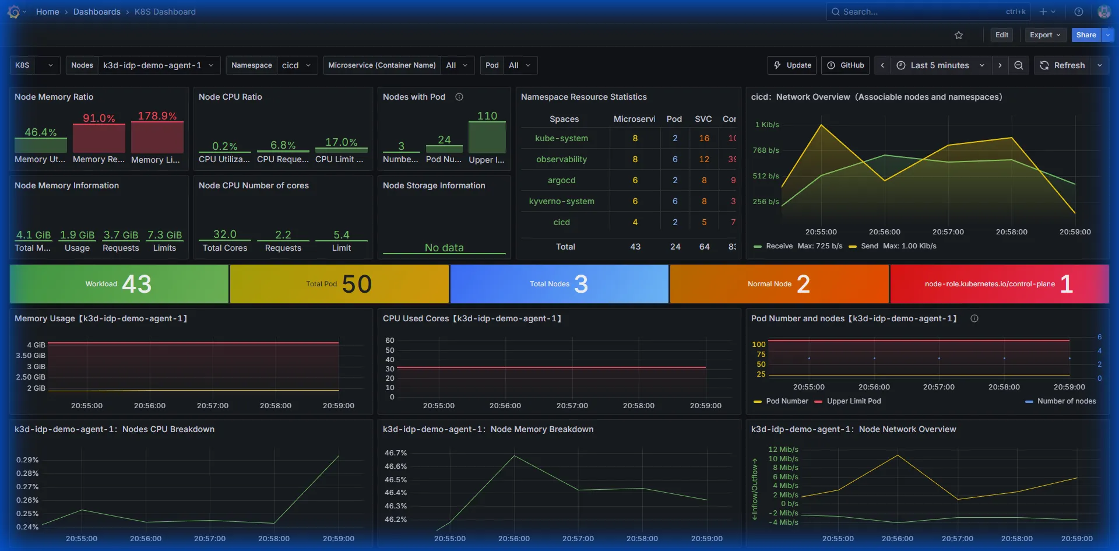Sort table by Spaces column
Viewport: 1119px width, 551px height.
tap(564, 119)
